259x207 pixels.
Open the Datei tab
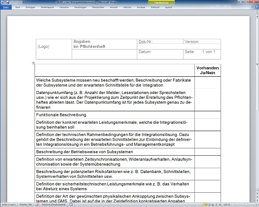point(6,7)
